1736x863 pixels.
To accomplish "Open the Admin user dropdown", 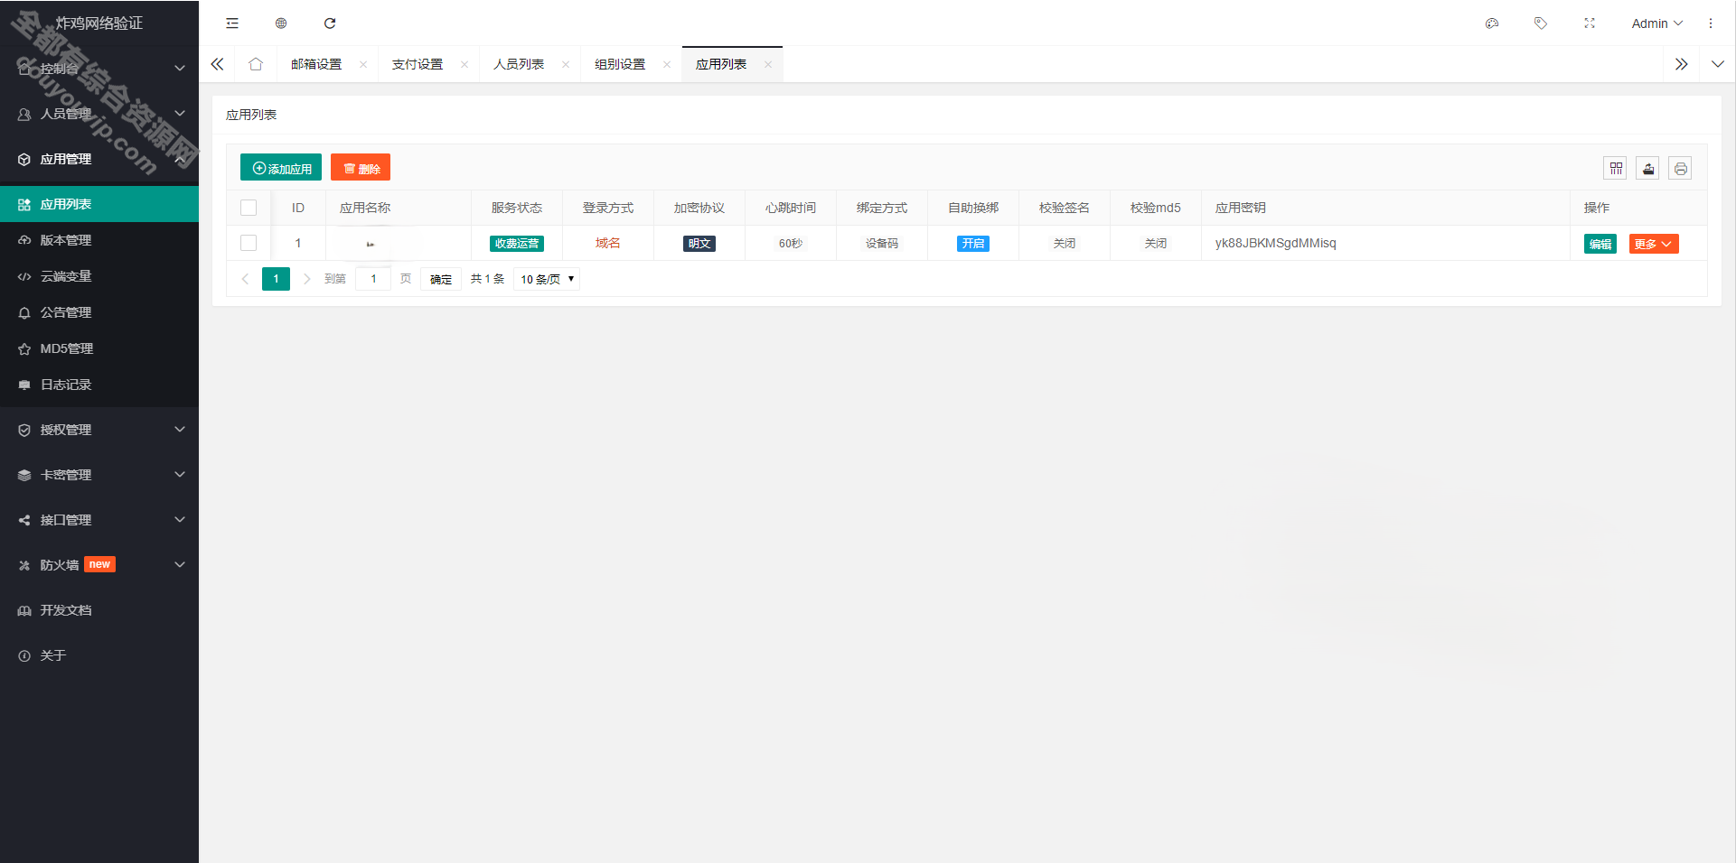I will point(1657,23).
